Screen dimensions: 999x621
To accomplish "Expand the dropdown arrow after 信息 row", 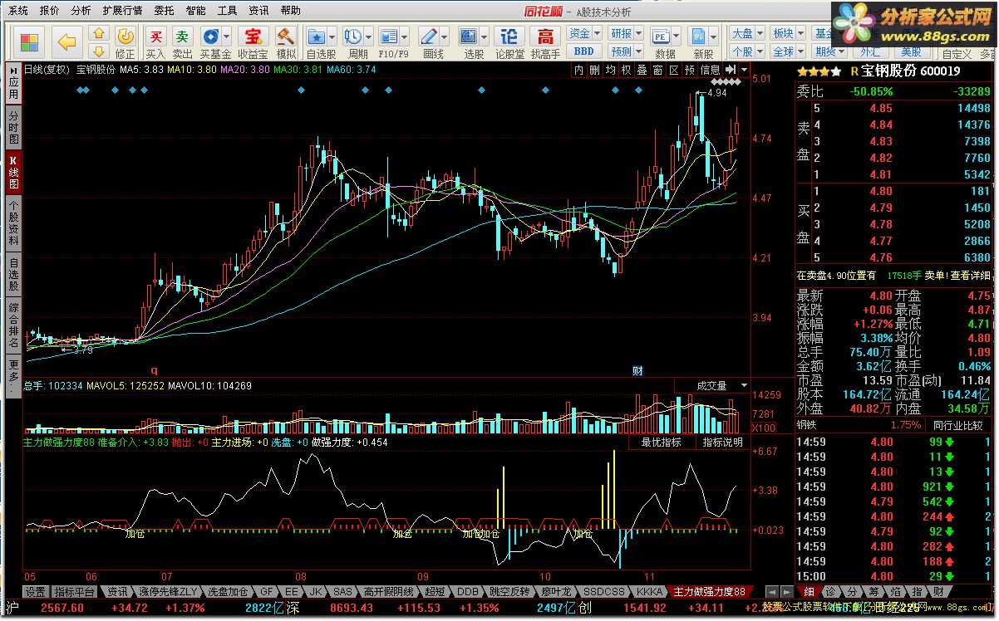I will (x=745, y=70).
